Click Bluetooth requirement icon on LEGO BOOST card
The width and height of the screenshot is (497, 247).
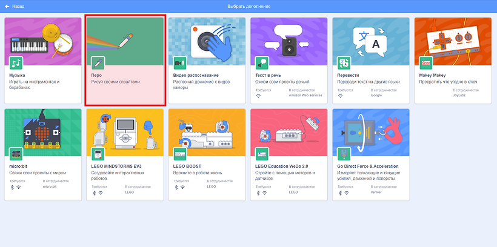[x=176, y=187]
